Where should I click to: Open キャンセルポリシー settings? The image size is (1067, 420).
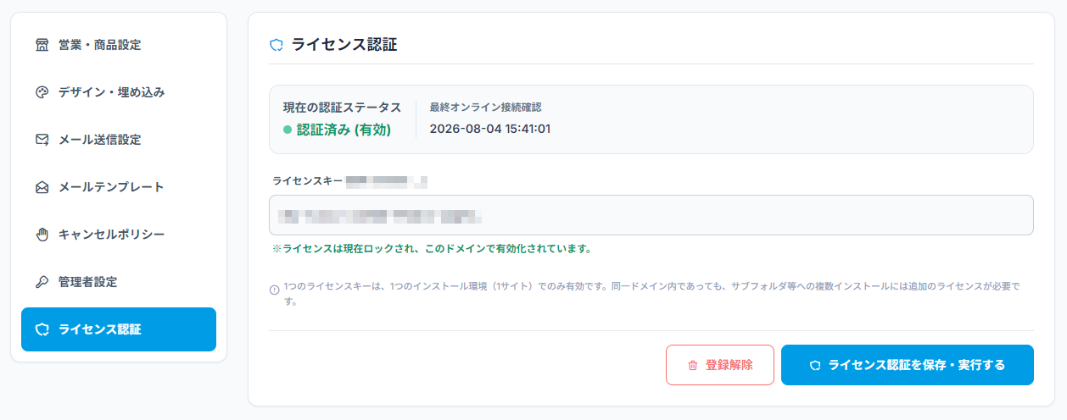pyautogui.click(x=119, y=235)
